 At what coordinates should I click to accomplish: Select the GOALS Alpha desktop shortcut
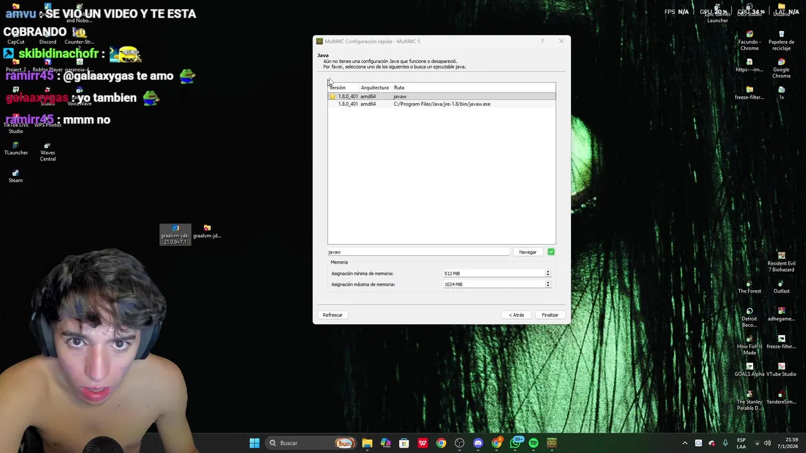tap(749, 370)
